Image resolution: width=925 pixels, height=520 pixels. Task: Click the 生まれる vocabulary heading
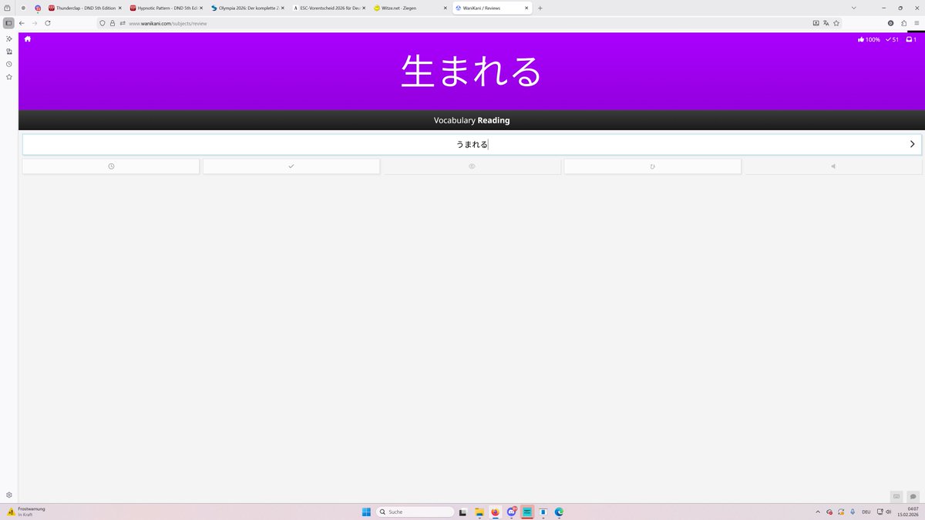[472, 71]
